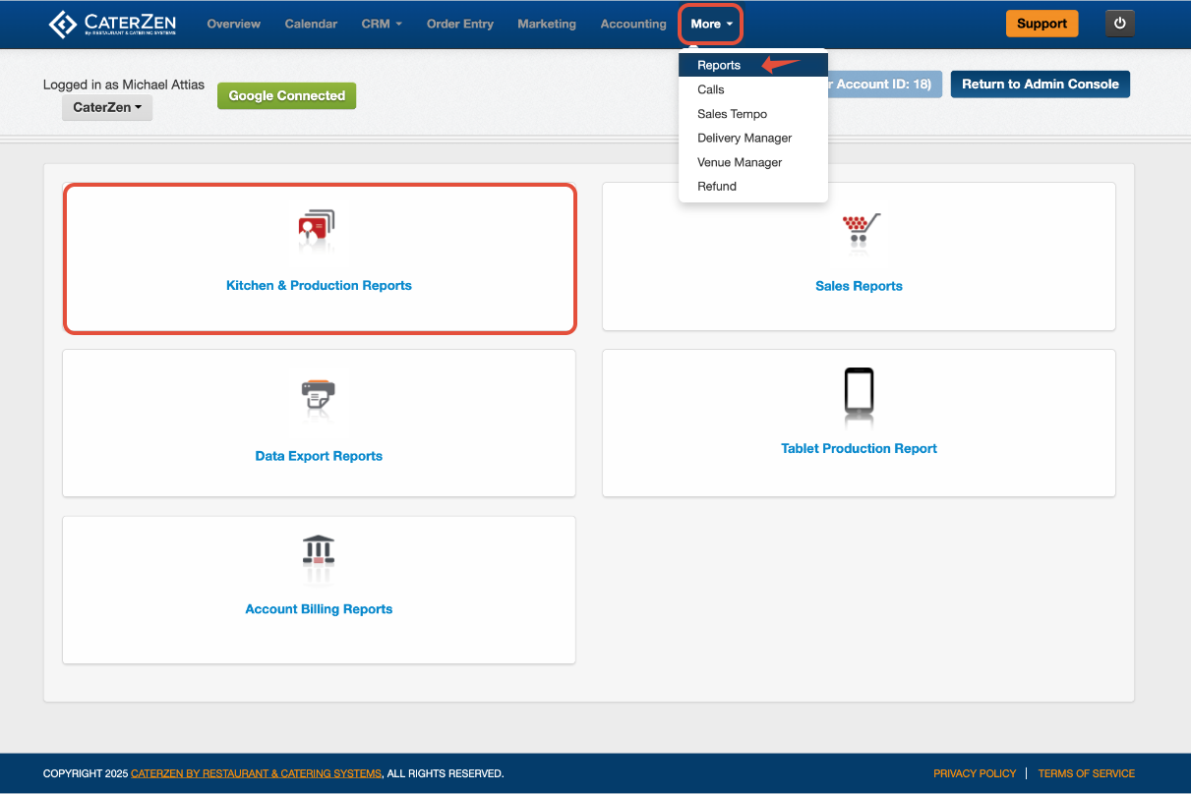Click the Google Connected button

click(287, 95)
